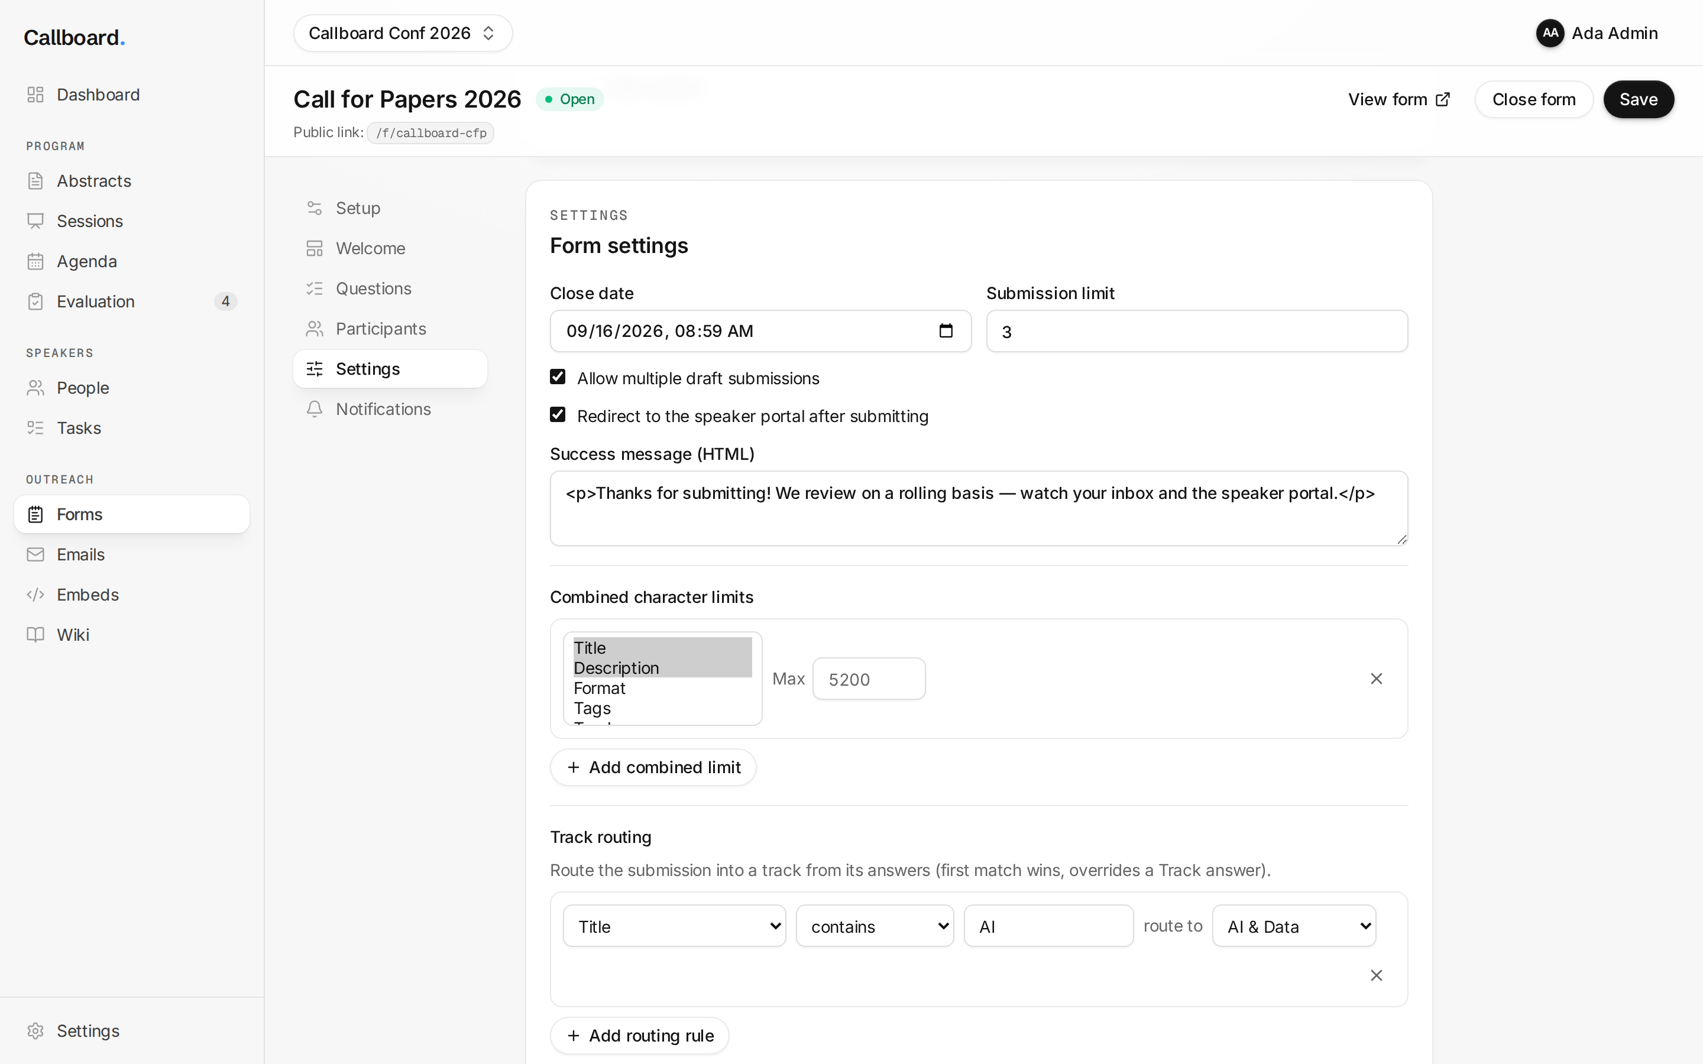Uncheck Redirect to the speaker portal checkbox

click(x=558, y=415)
